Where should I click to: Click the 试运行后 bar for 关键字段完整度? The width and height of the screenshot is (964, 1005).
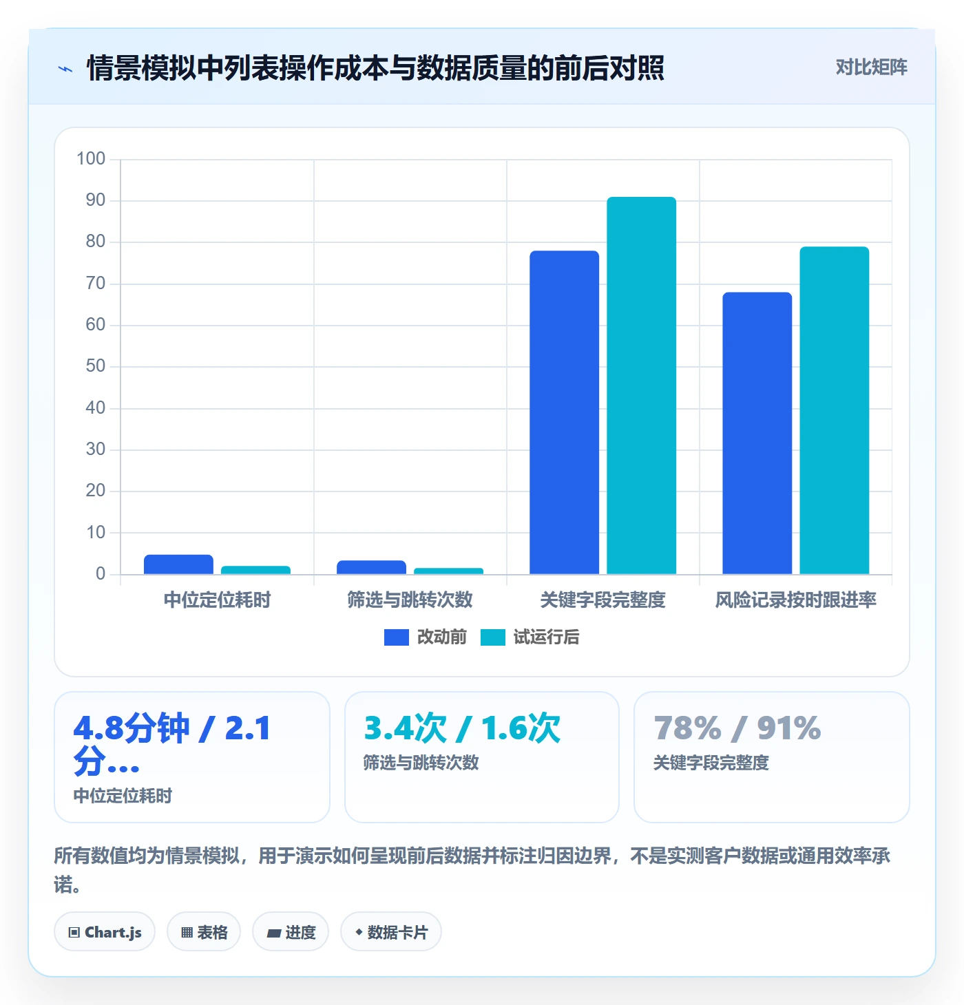coord(642,385)
